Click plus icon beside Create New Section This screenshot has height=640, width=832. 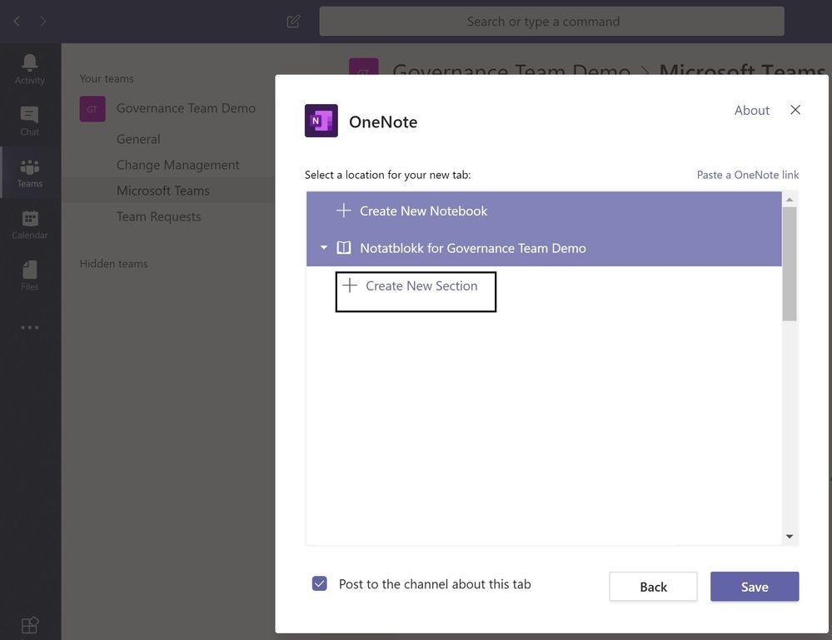pos(350,285)
